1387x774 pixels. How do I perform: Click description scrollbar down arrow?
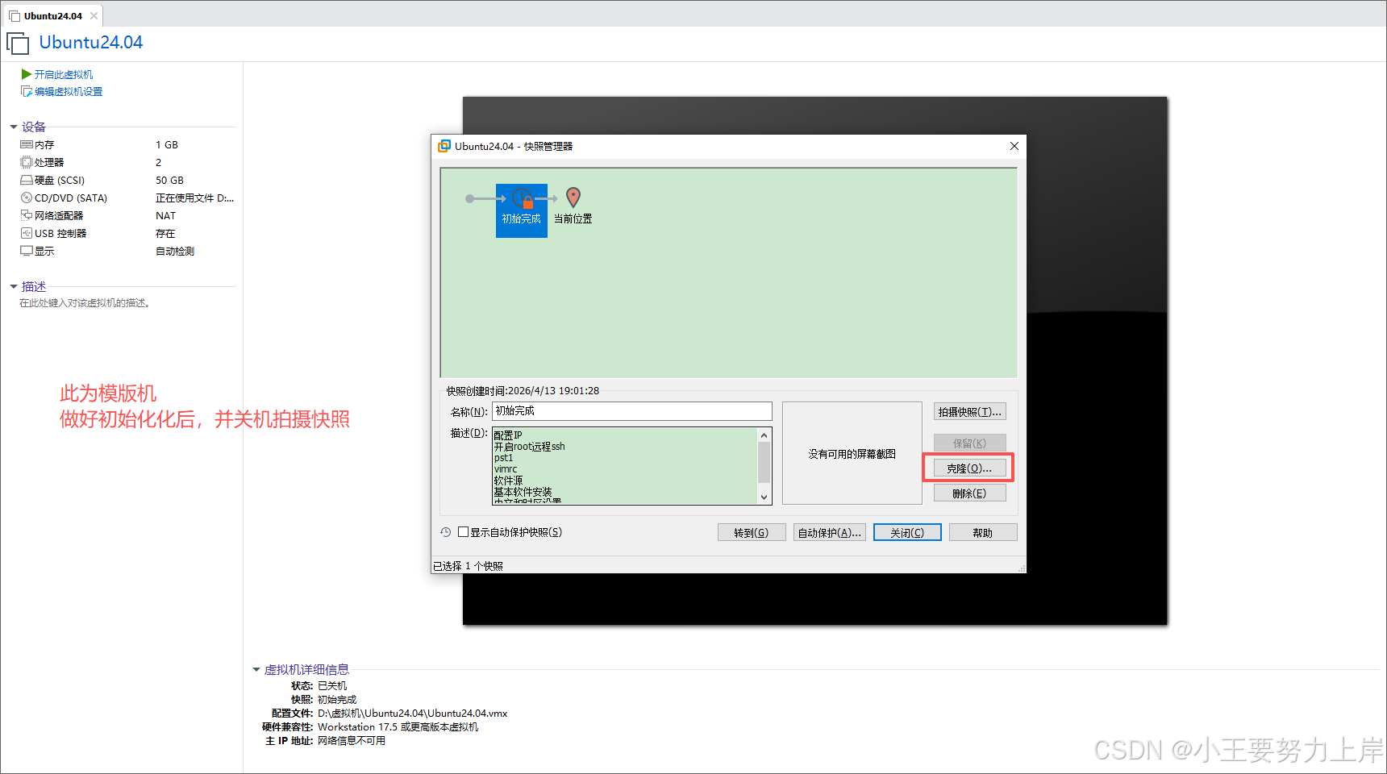tap(764, 497)
